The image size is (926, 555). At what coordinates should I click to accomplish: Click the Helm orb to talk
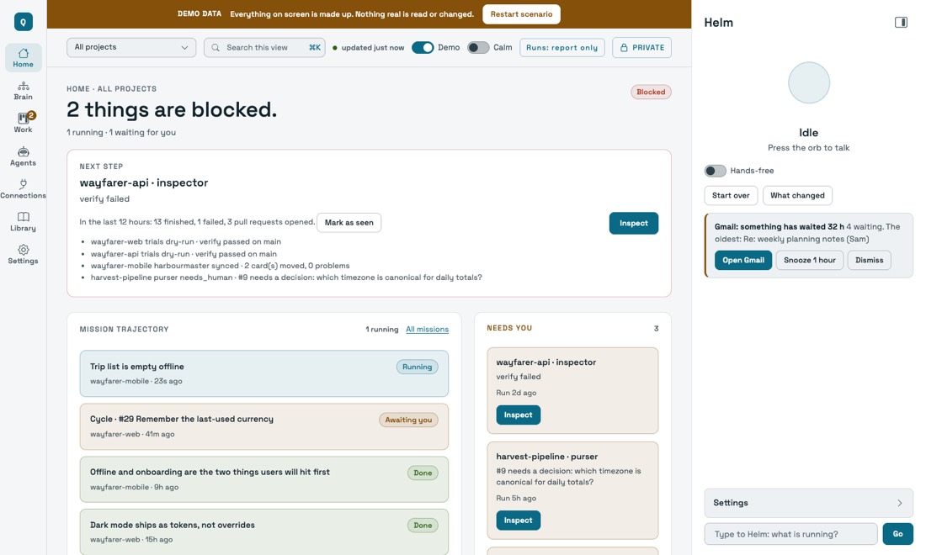click(808, 82)
